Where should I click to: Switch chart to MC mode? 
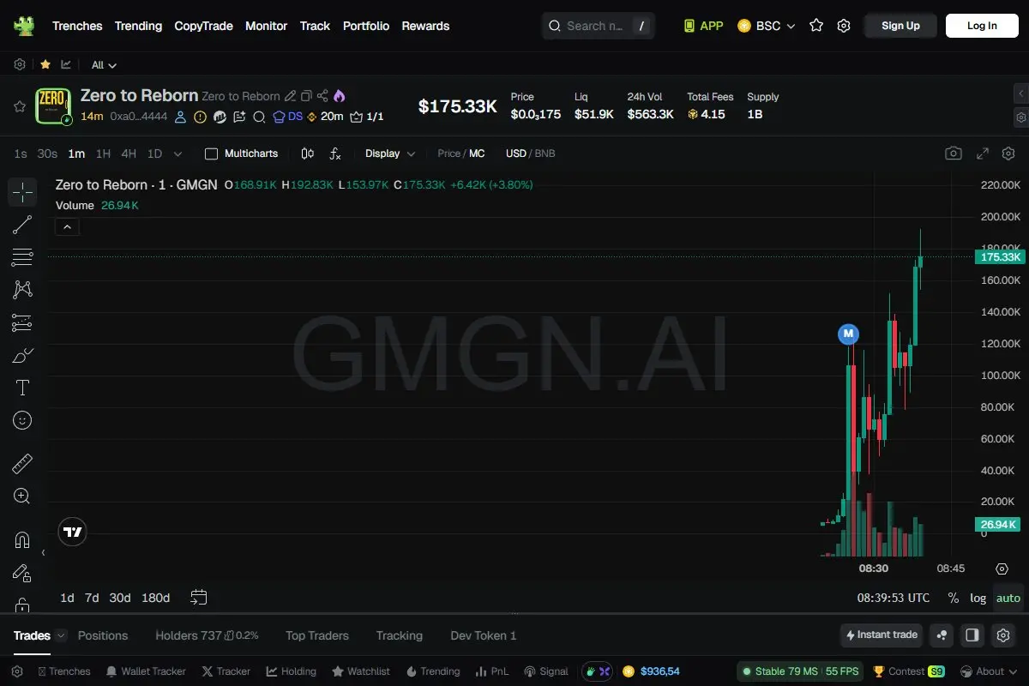point(477,153)
